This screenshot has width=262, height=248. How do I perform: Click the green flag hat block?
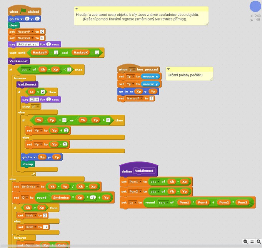click(x=23, y=12)
